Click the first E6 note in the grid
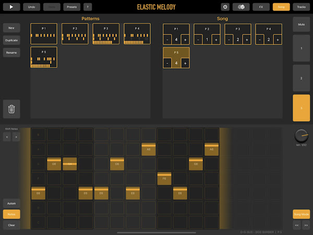The width and height of the screenshot is (313, 235). (38, 193)
